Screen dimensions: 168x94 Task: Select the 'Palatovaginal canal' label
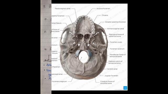63,9
